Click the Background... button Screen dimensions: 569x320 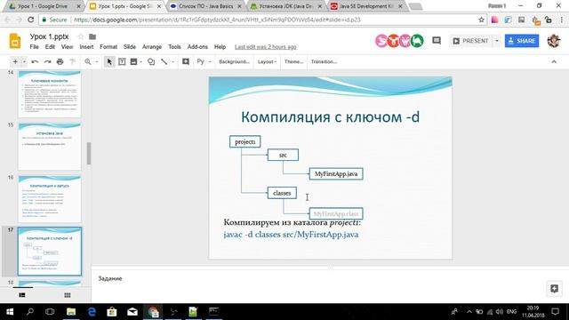click(x=234, y=61)
